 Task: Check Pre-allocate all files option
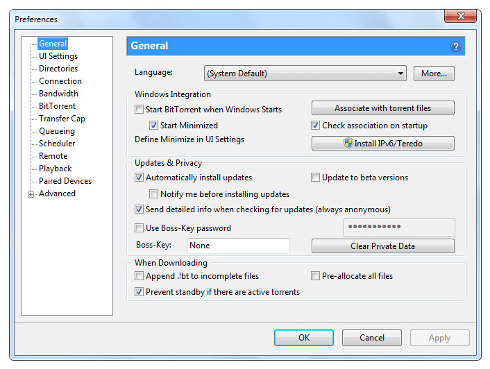pyautogui.click(x=316, y=276)
